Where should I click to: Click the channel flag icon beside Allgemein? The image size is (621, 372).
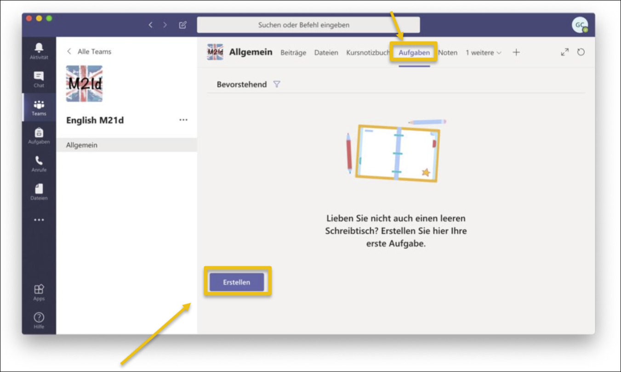point(215,52)
